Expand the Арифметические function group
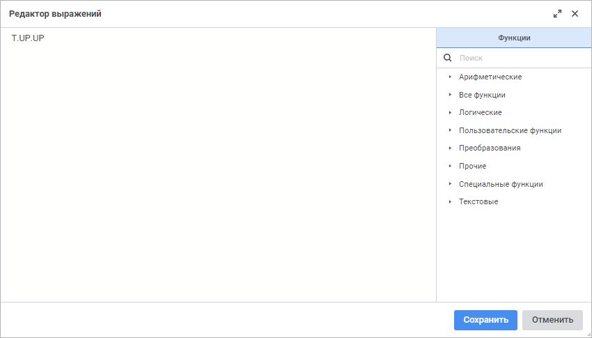This screenshot has width=592, height=338. pos(450,77)
